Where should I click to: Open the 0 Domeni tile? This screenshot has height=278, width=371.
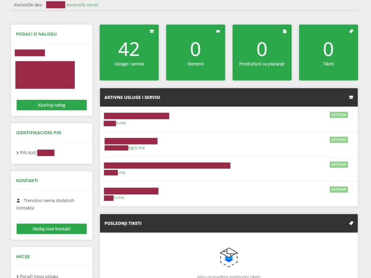tap(195, 52)
